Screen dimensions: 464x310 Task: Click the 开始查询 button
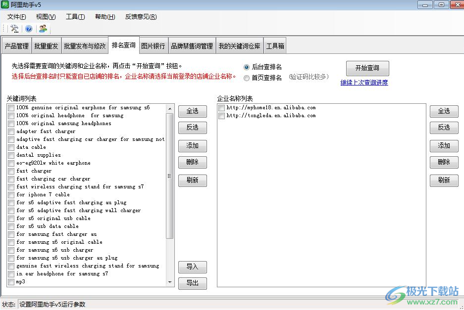click(367, 68)
